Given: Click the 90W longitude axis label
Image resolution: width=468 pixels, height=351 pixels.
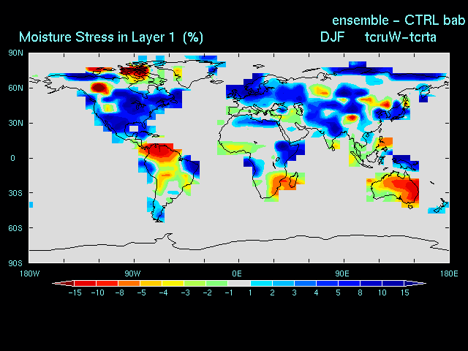Looking at the screenshot, I should (x=133, y=273).
